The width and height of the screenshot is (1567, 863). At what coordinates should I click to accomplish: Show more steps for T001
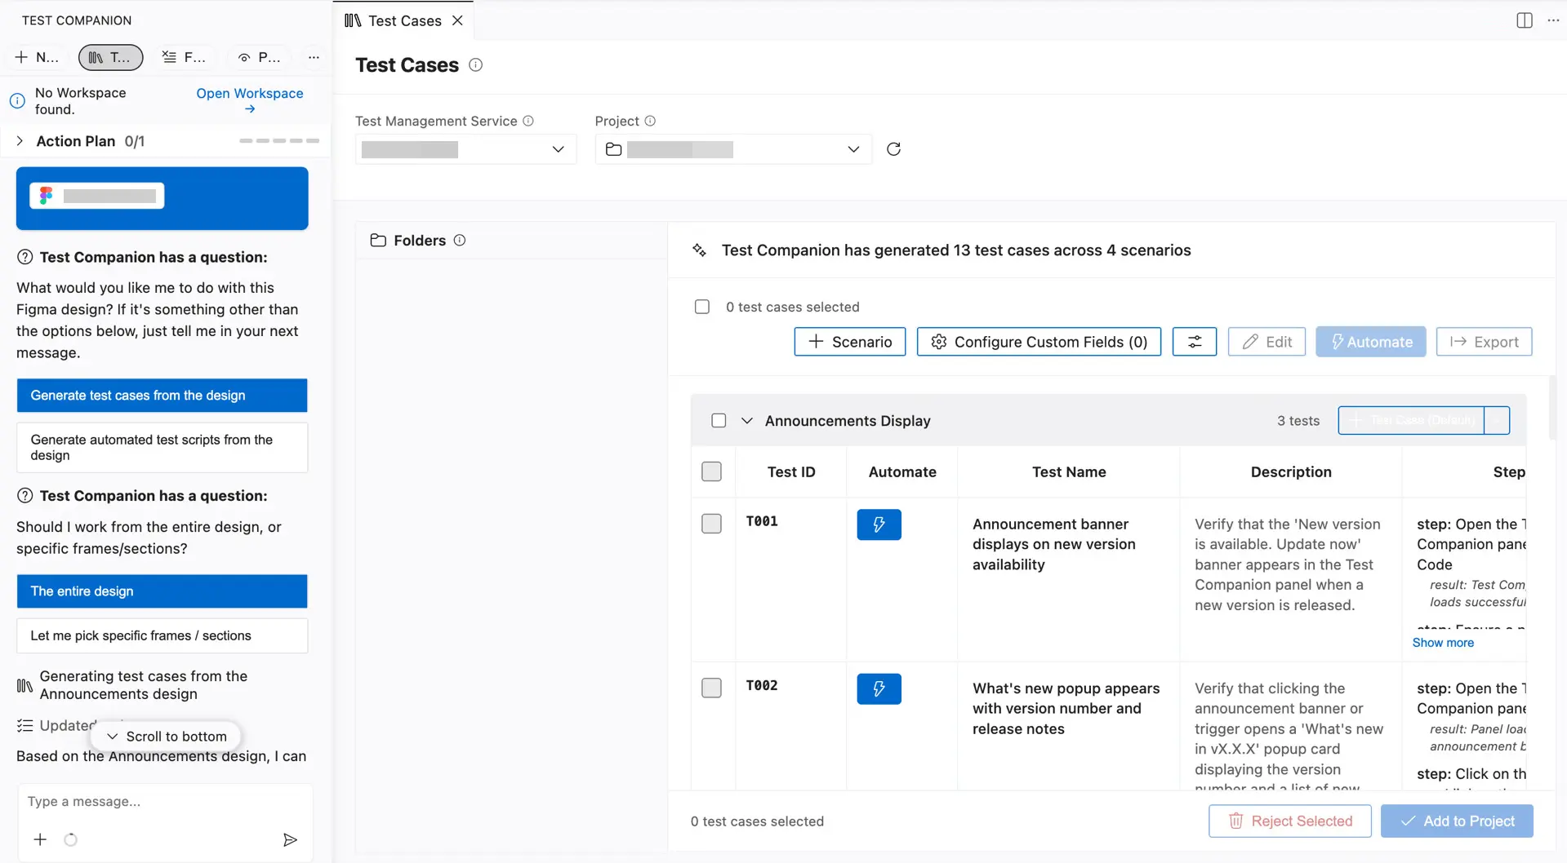pos(1443,643)
